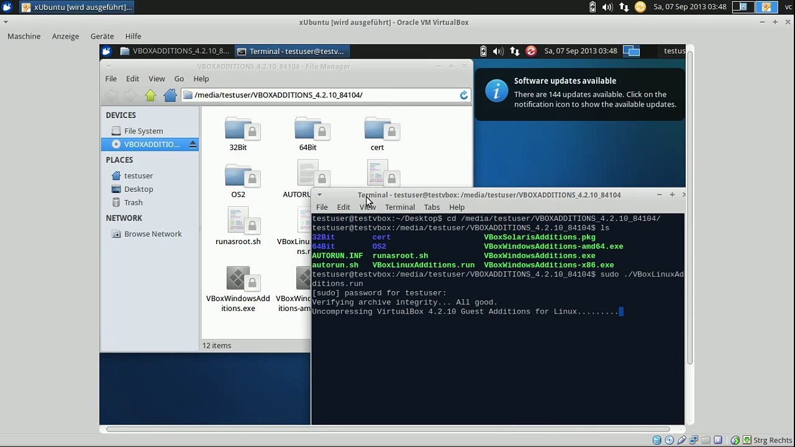This screenshot has width=795, height=447.
Task: Go to home folder in File Manager
Action: point(170,95)
